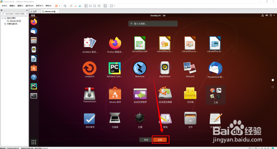Viewport: 277px width, 149px height.
Task: Launch 启动盘创建器 startup disk creator
Action: pyautogui.click(x=165, y=95)
